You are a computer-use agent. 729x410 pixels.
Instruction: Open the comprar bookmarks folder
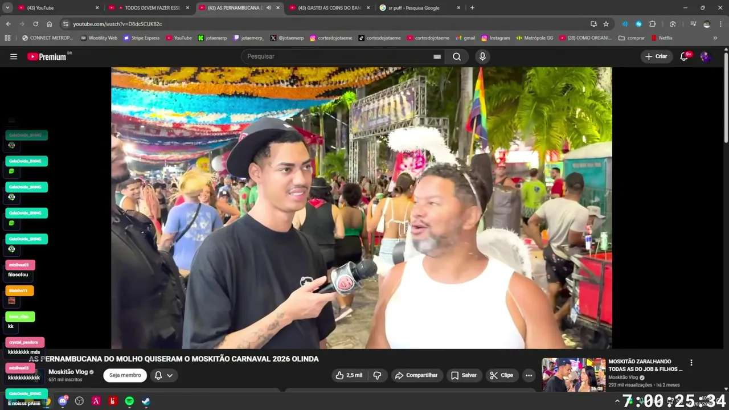click(x=632, y=38)
